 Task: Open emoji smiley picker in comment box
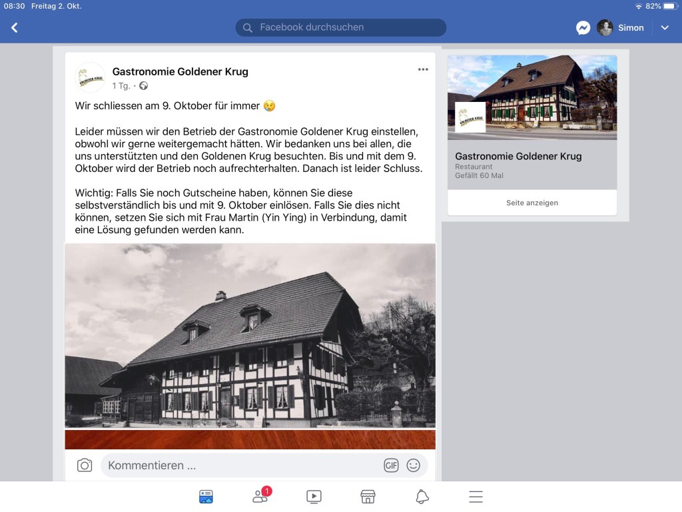[x=413, y=465]
